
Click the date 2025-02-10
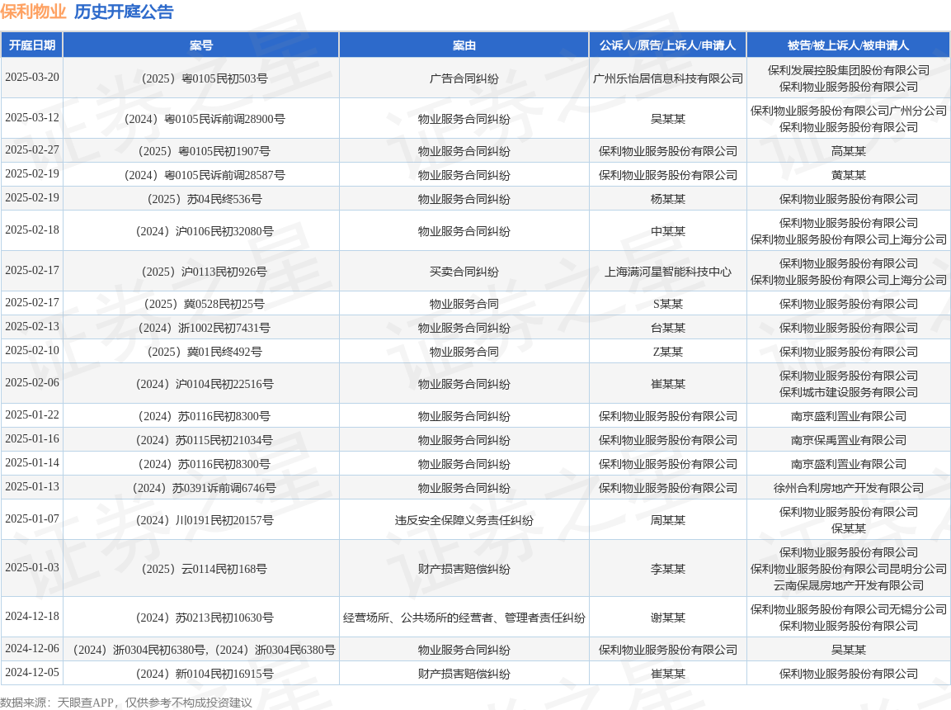(x=32, y=350)
